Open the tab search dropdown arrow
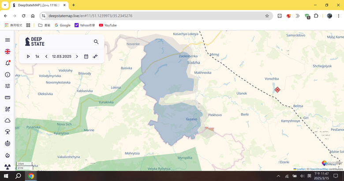 coord(5,5)
